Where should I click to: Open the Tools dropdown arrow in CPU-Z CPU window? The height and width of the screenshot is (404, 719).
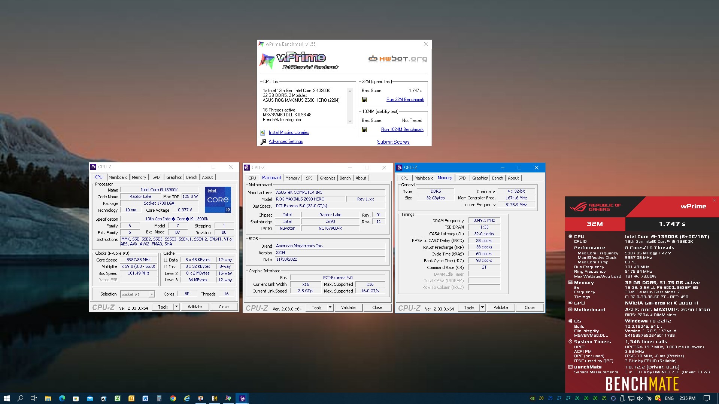[176, 307]
